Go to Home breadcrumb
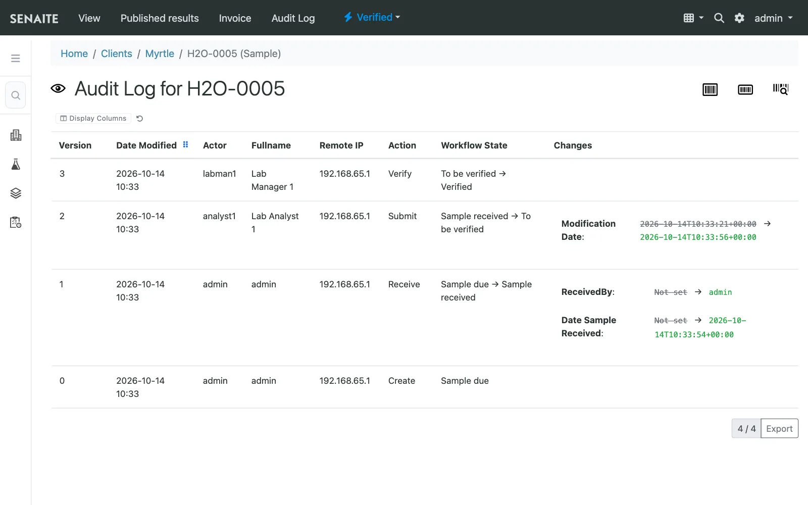The image size is (808, 505). coord(74,54)
